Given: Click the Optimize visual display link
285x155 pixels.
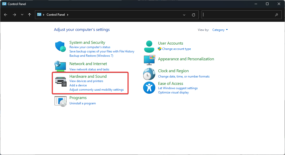Looking at the screenshot, I should pyautogui.click(x=173, y=92).
